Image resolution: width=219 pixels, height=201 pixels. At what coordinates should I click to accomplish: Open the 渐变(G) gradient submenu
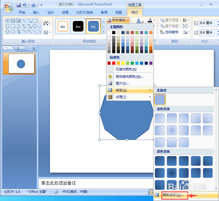coord(130,90)
